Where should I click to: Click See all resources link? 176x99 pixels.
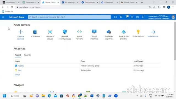click(17, 75)
